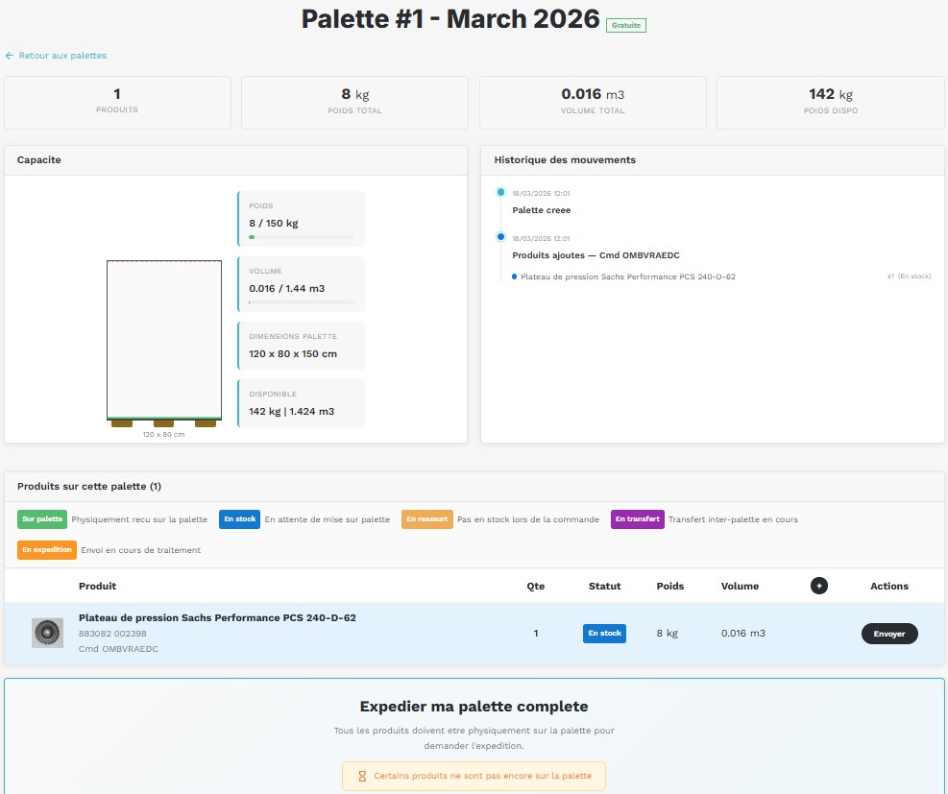
Task: Go back via Retour aux palettes link
Action: 62,56
